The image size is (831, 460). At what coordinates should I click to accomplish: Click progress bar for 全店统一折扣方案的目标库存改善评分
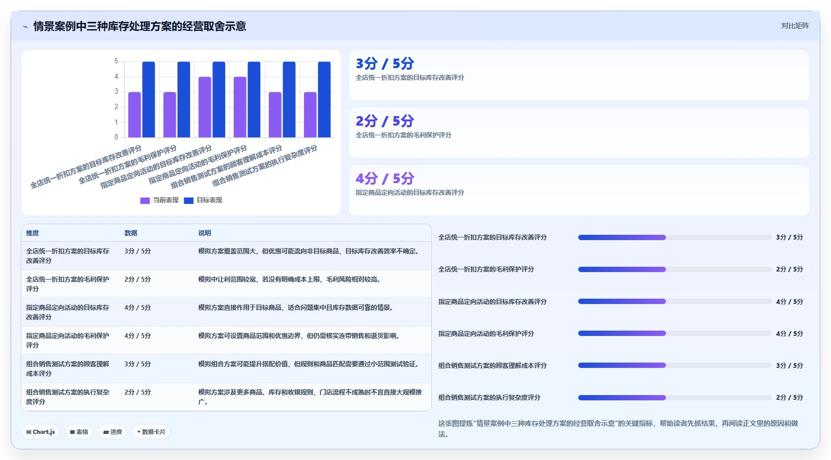click(674, 237)
